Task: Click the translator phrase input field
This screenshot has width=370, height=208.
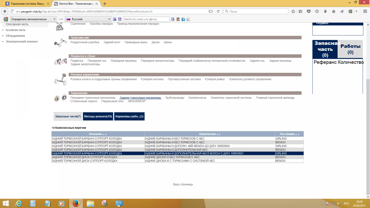Action: point(146,19)
